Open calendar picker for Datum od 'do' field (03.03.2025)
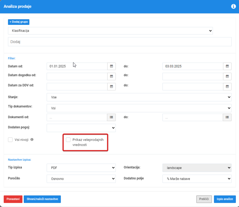This screenshot has width=239, height=207. click(x=227, y=66)
